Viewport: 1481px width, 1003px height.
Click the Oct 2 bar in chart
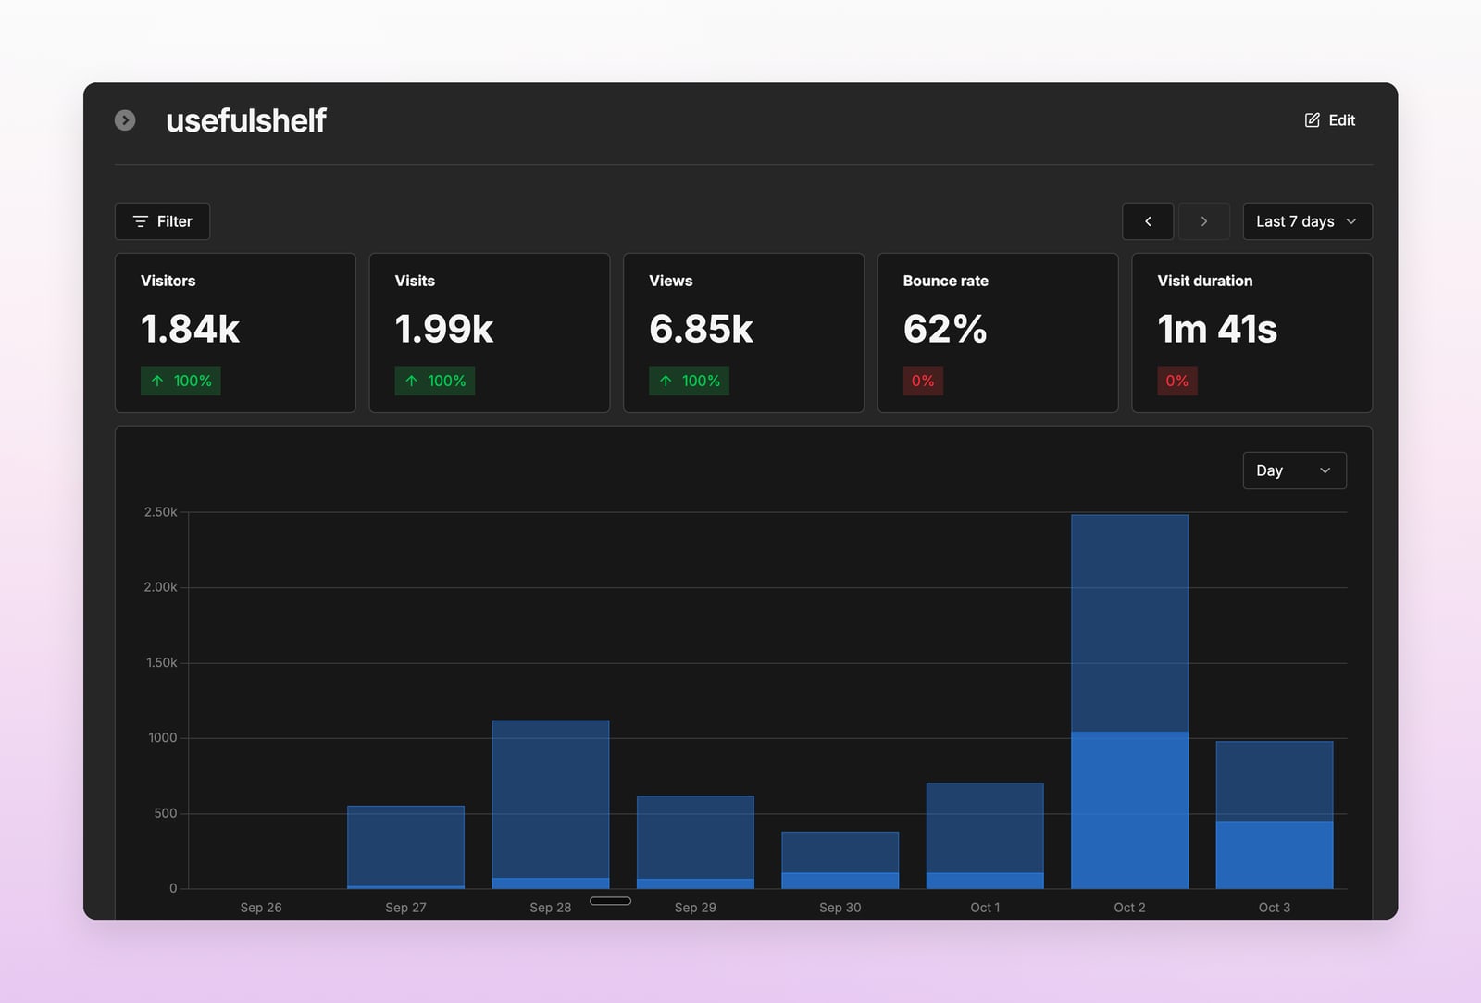tap(1129, 701)
